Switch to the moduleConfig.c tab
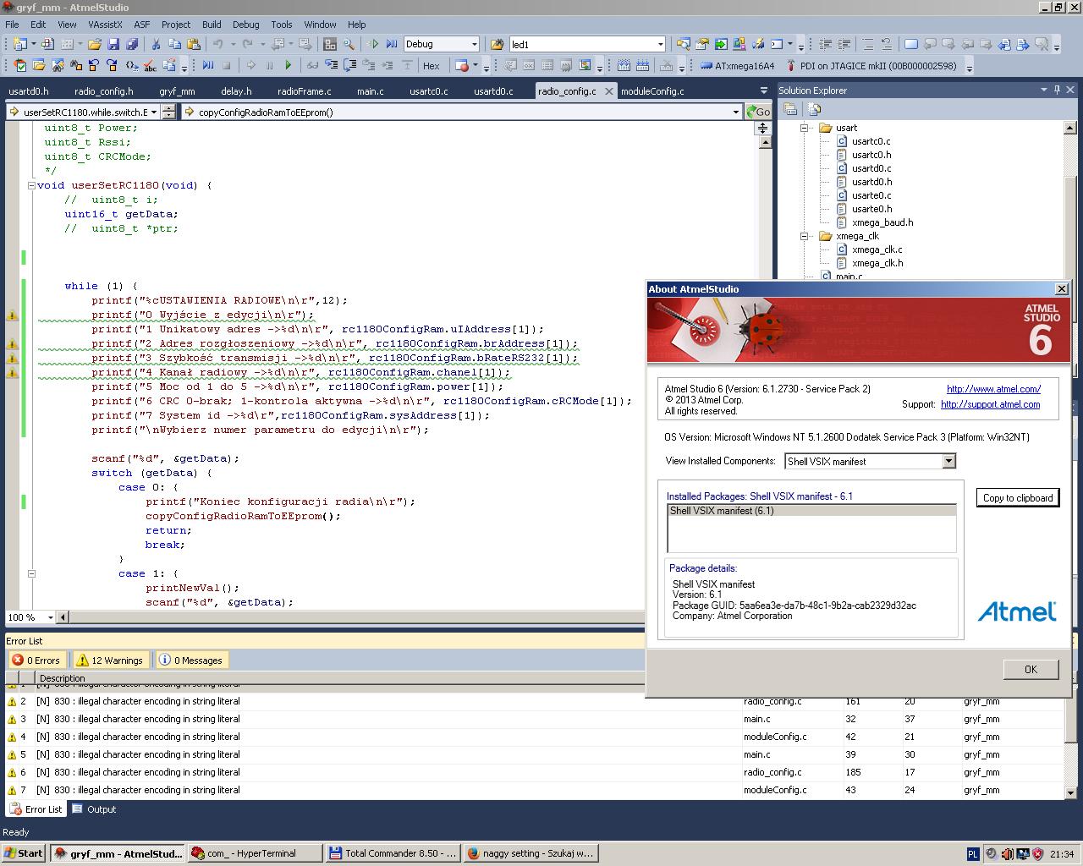This screenshot has height=866, width=1083. pyautogui.click(x=651, y=91)
